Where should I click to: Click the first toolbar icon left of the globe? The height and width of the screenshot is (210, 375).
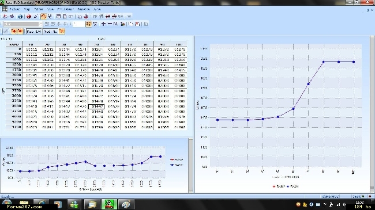coord(5,17)
